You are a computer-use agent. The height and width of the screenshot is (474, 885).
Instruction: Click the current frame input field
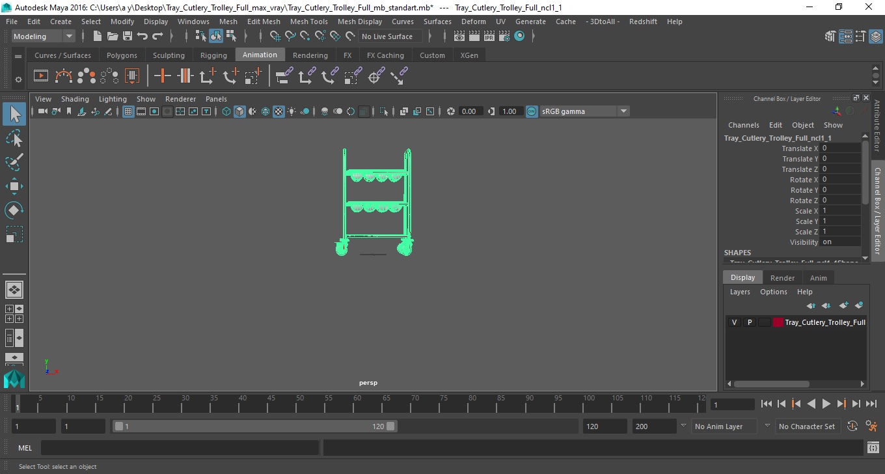[732, 404]
